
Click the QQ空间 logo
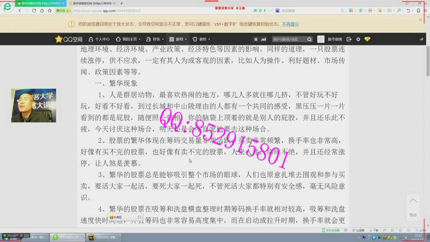[70, 39]
